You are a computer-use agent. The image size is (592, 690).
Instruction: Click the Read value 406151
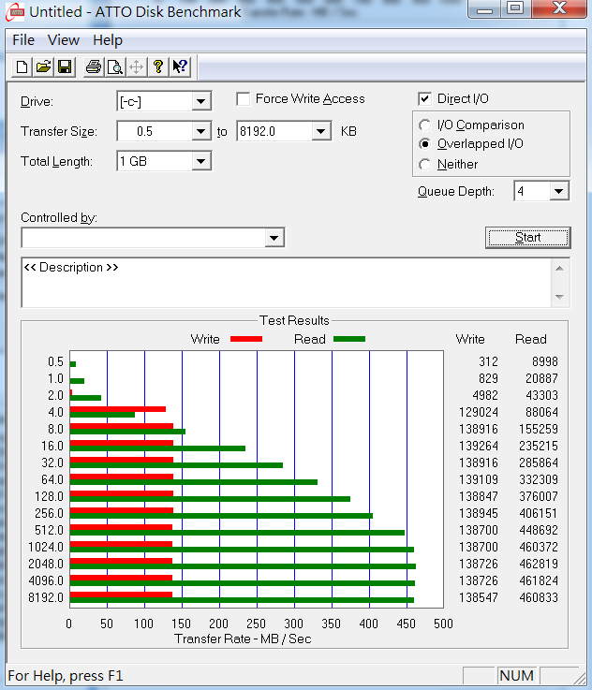click(539, 514)
